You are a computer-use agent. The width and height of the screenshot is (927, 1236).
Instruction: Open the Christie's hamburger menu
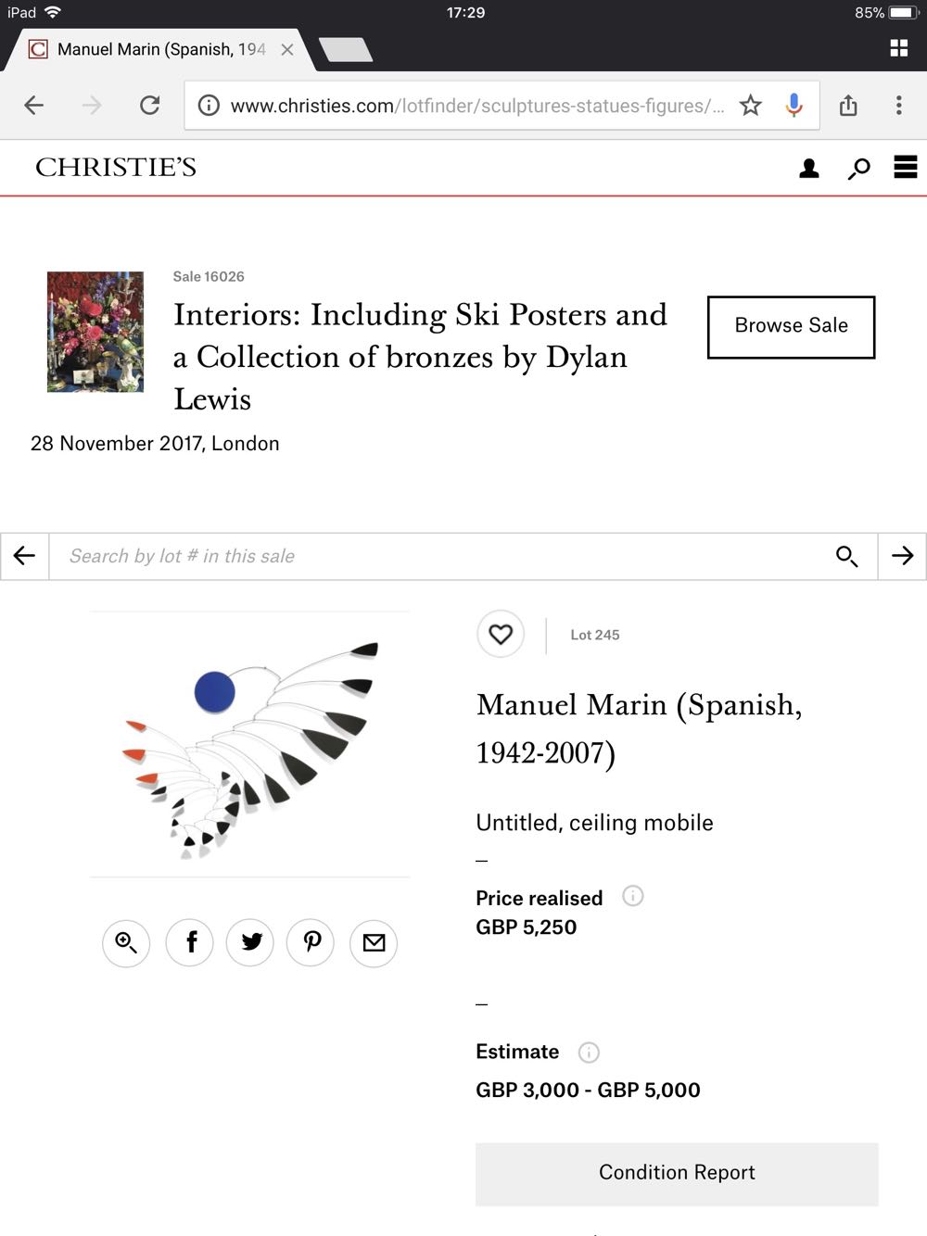pos(906,167)
